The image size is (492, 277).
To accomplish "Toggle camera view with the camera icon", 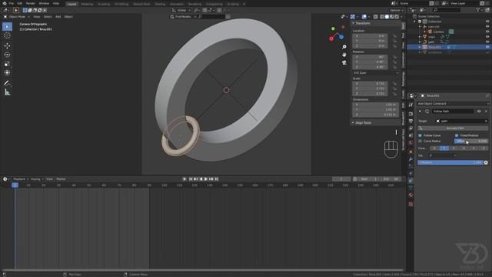I will [x=344, y=62].
